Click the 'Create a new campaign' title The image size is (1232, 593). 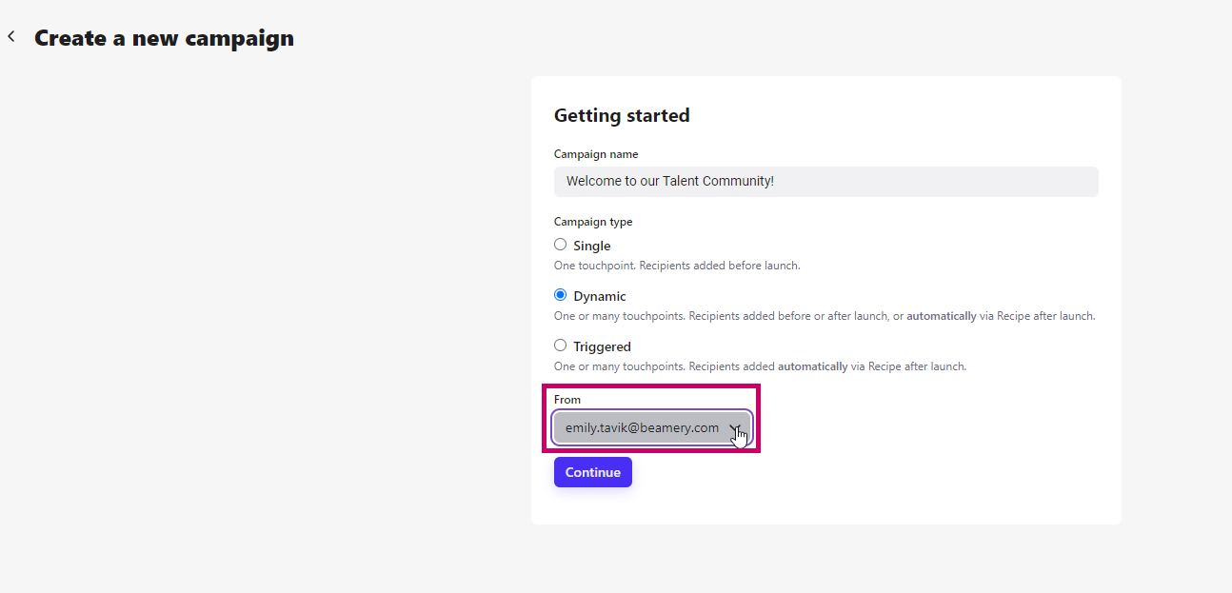pyautogui.click(x=164, y=38)
